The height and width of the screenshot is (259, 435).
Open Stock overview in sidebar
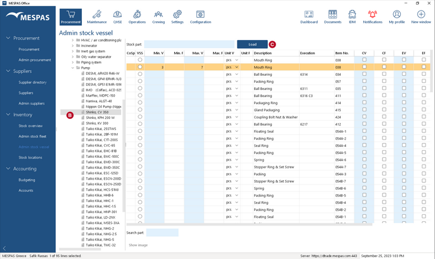[x=31, y=126]
